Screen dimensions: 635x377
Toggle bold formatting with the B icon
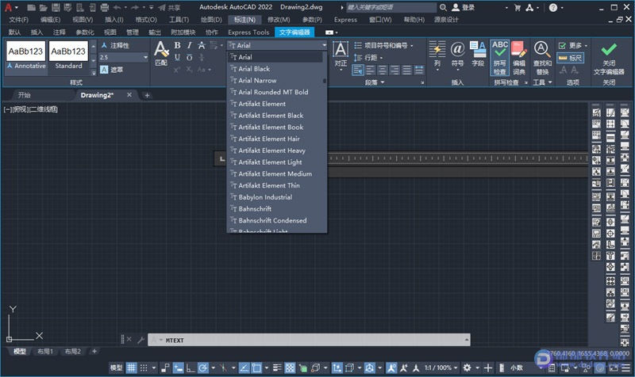tap(177, 45)
